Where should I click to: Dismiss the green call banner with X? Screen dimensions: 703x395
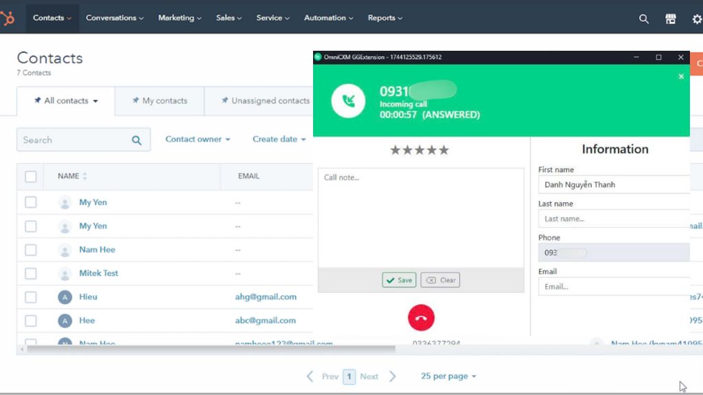(x=681, y=77)
